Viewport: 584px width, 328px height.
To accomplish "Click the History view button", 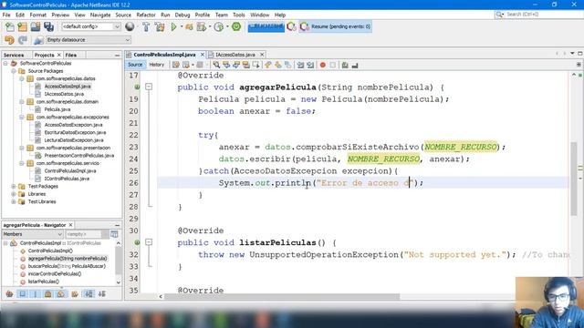I will 156,65.
